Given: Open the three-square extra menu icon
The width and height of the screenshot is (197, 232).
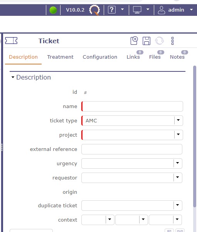Looking at the screenshot, I should tap(172, 41).
